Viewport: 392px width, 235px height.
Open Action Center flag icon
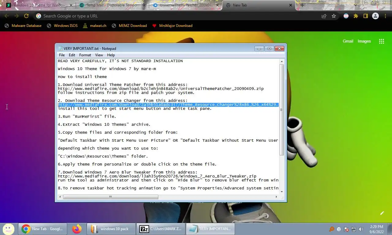pos(346,229)
